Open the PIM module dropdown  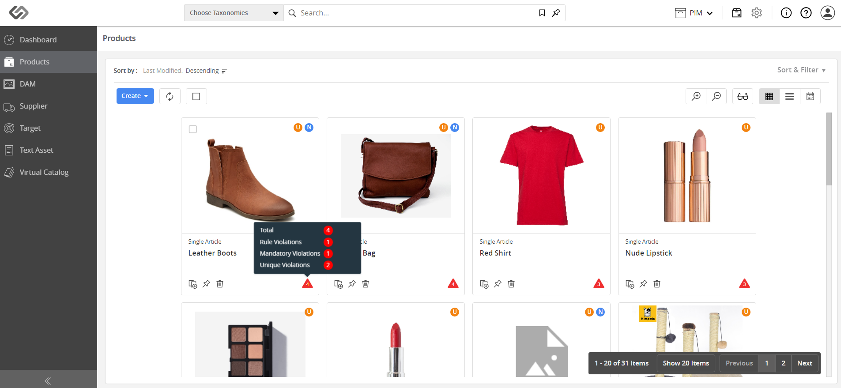point(694,13)
